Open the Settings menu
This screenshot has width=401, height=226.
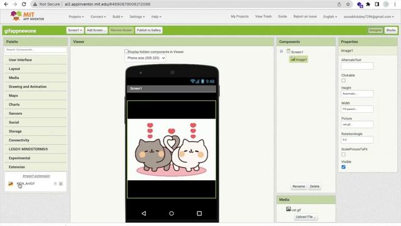137,17
